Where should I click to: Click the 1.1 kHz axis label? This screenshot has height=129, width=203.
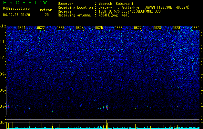tap(3, 42)
